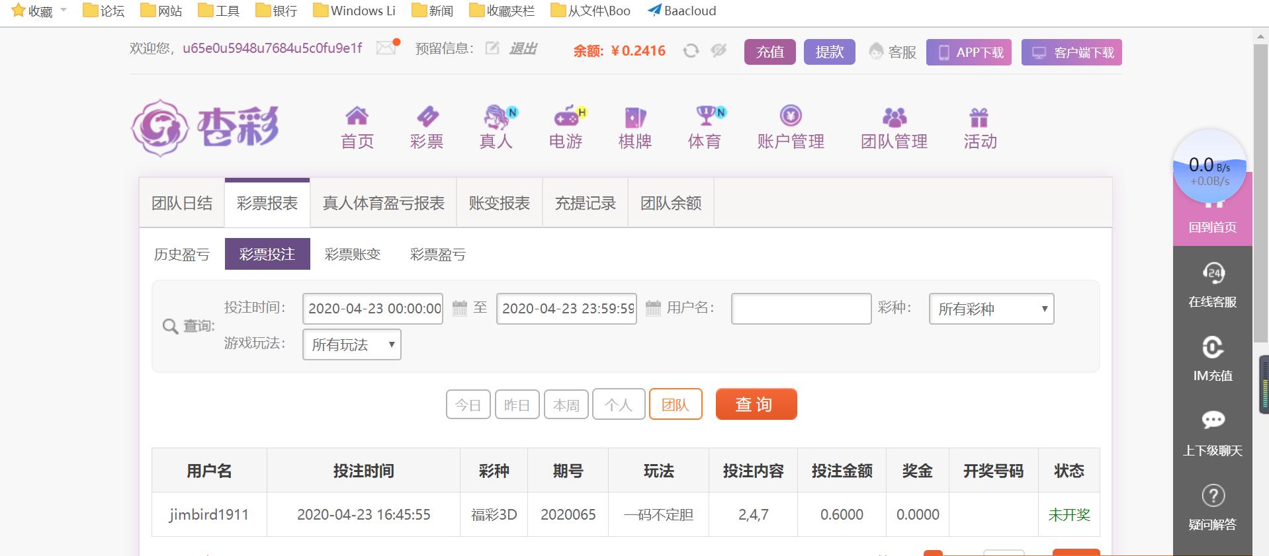
Task: Open the mail envelope message icon
Action: coord(387,48)
